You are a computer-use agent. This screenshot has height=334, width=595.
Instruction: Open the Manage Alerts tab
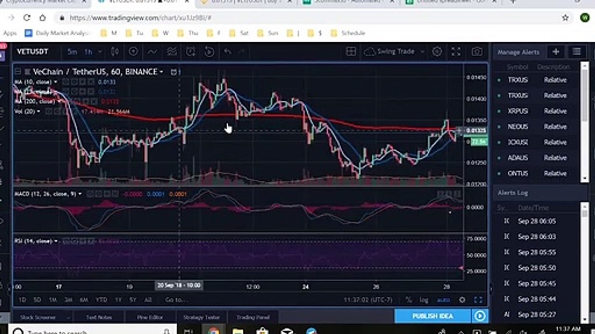[519, 52]
